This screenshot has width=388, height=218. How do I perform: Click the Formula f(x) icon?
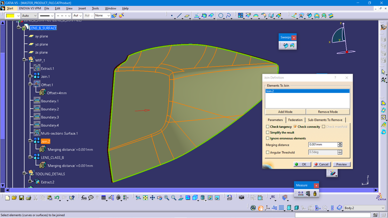[x=84, y=198]
